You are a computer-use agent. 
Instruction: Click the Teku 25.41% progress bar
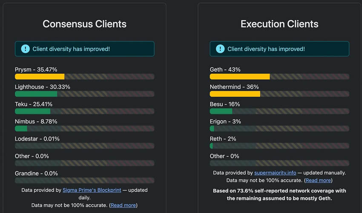pos(84,111)
